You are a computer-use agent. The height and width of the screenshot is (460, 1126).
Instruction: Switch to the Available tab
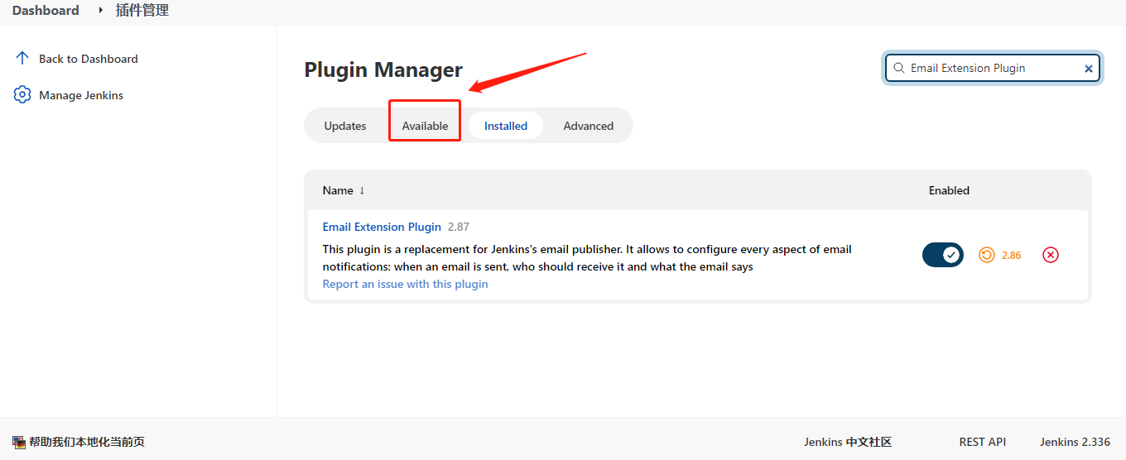click(x=425, y=126)
